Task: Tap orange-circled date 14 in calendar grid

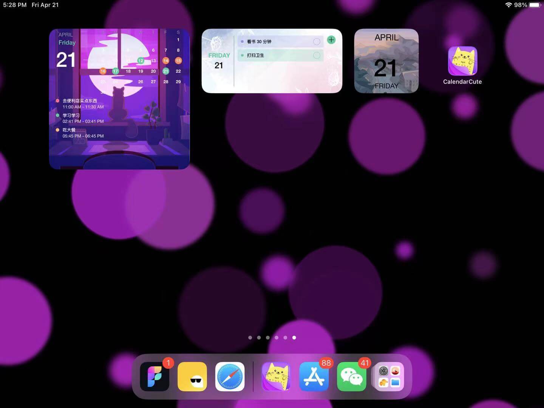Action: [x=166, y=60]
